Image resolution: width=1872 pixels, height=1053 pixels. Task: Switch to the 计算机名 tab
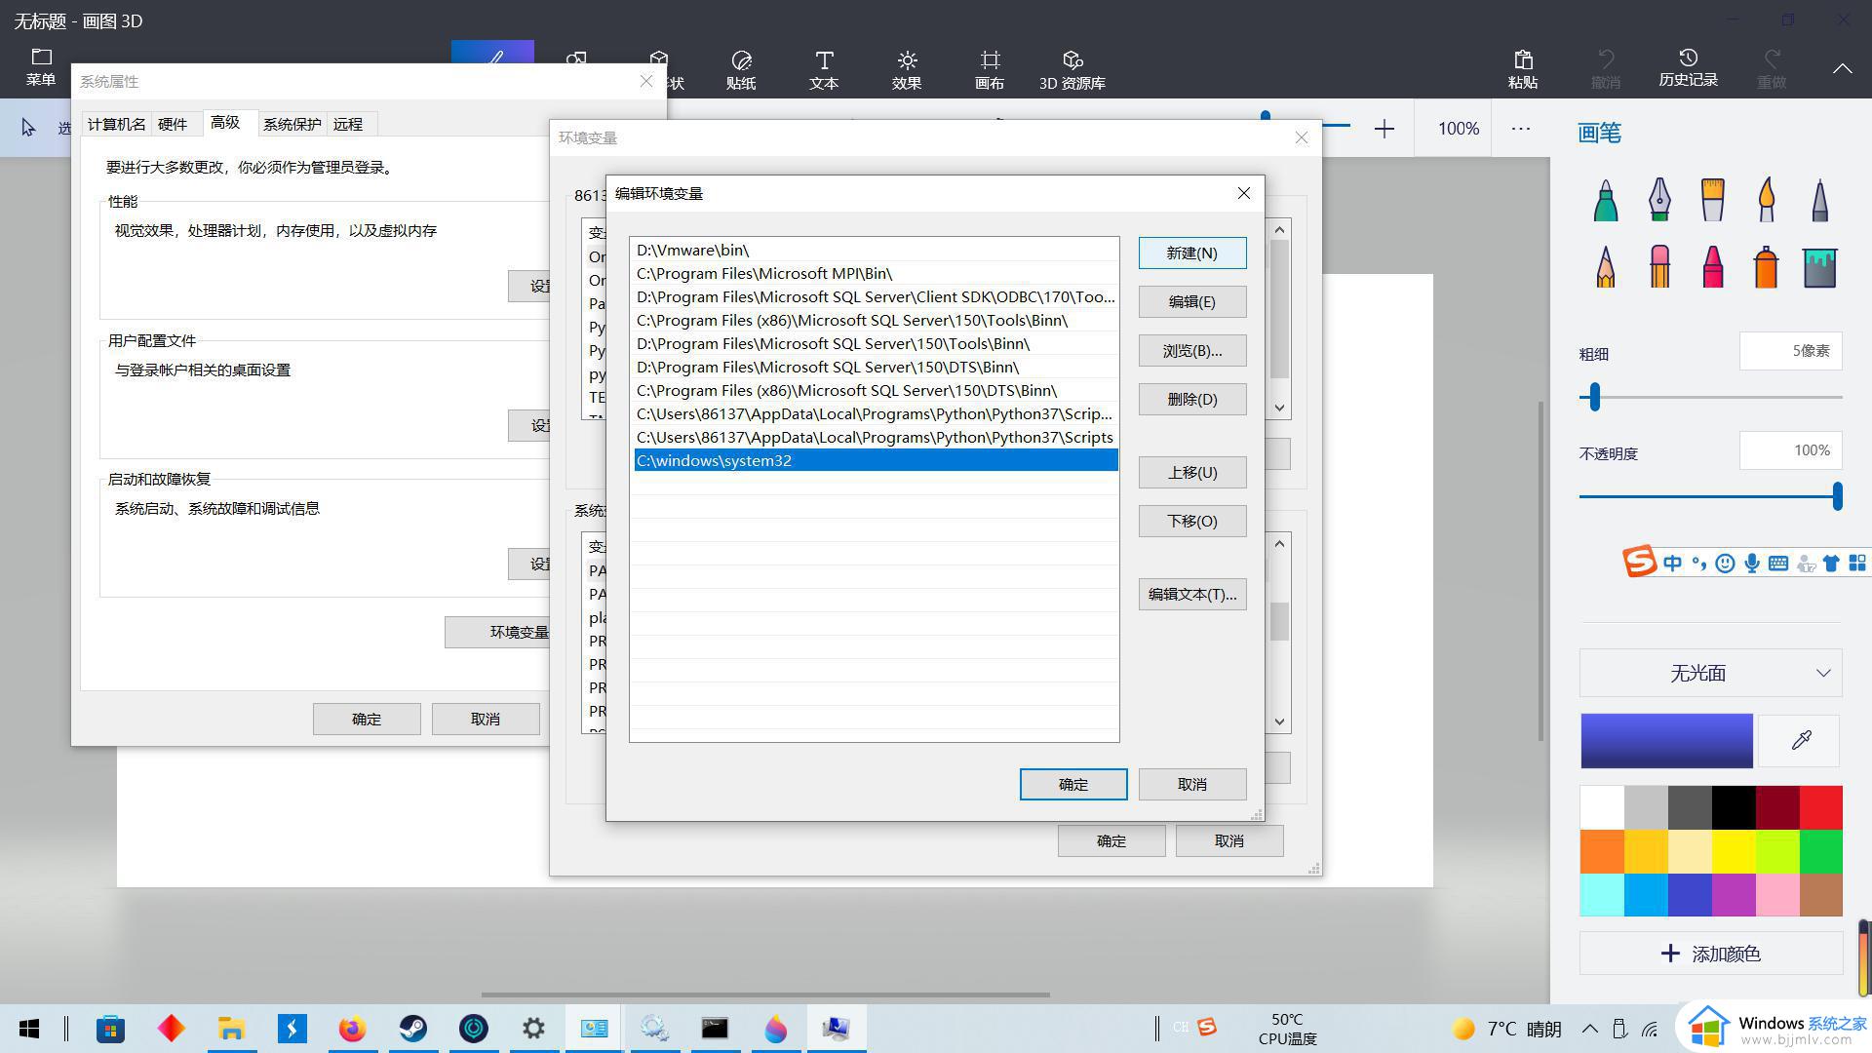click(x=116, y=124)
